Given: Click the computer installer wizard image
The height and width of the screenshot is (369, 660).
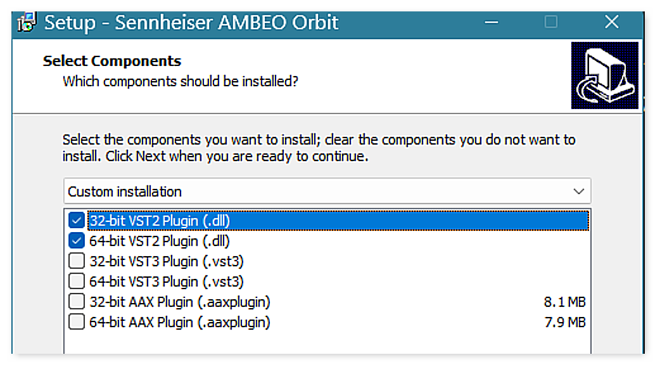Looking at the screenshot, I should (604, 75).
